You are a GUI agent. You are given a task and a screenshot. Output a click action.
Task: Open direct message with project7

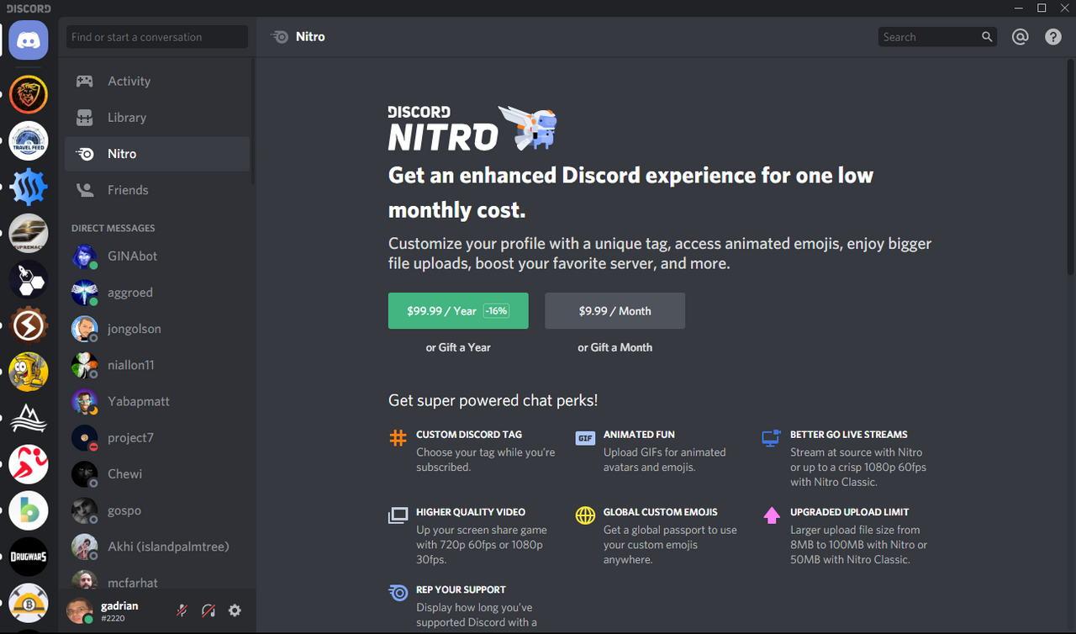point(157,438)
